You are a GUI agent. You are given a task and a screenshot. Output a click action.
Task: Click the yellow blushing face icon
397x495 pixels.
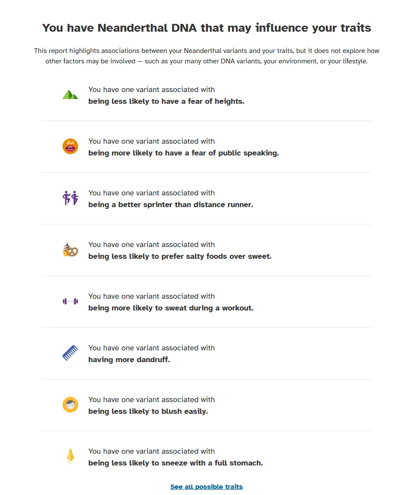click(x=70, y=405)
